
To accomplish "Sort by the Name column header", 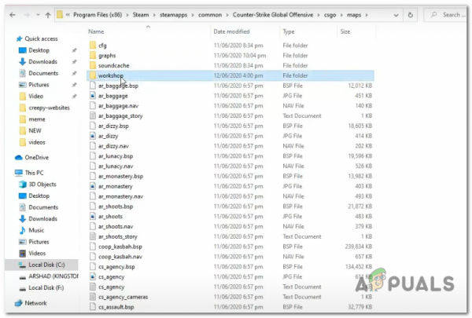I will point(96,31).
